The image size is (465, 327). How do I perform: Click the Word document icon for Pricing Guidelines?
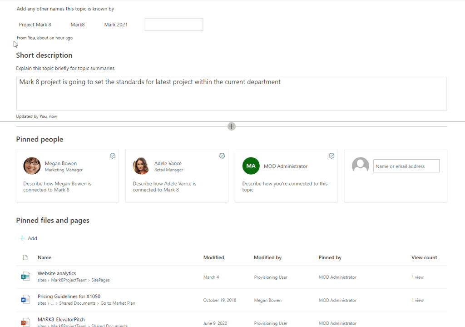[25, 300]
